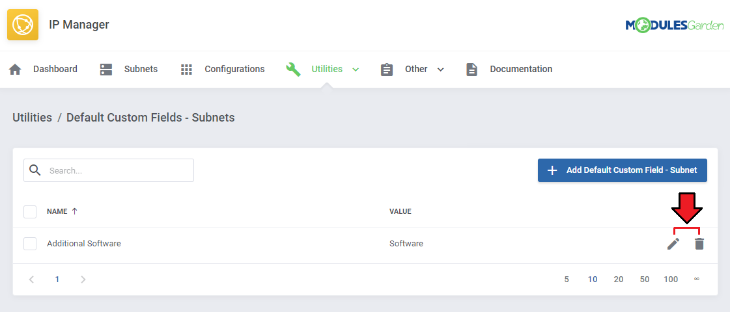Show 5 entries per page
Viewport: 730px width, 312px height.
567,279
